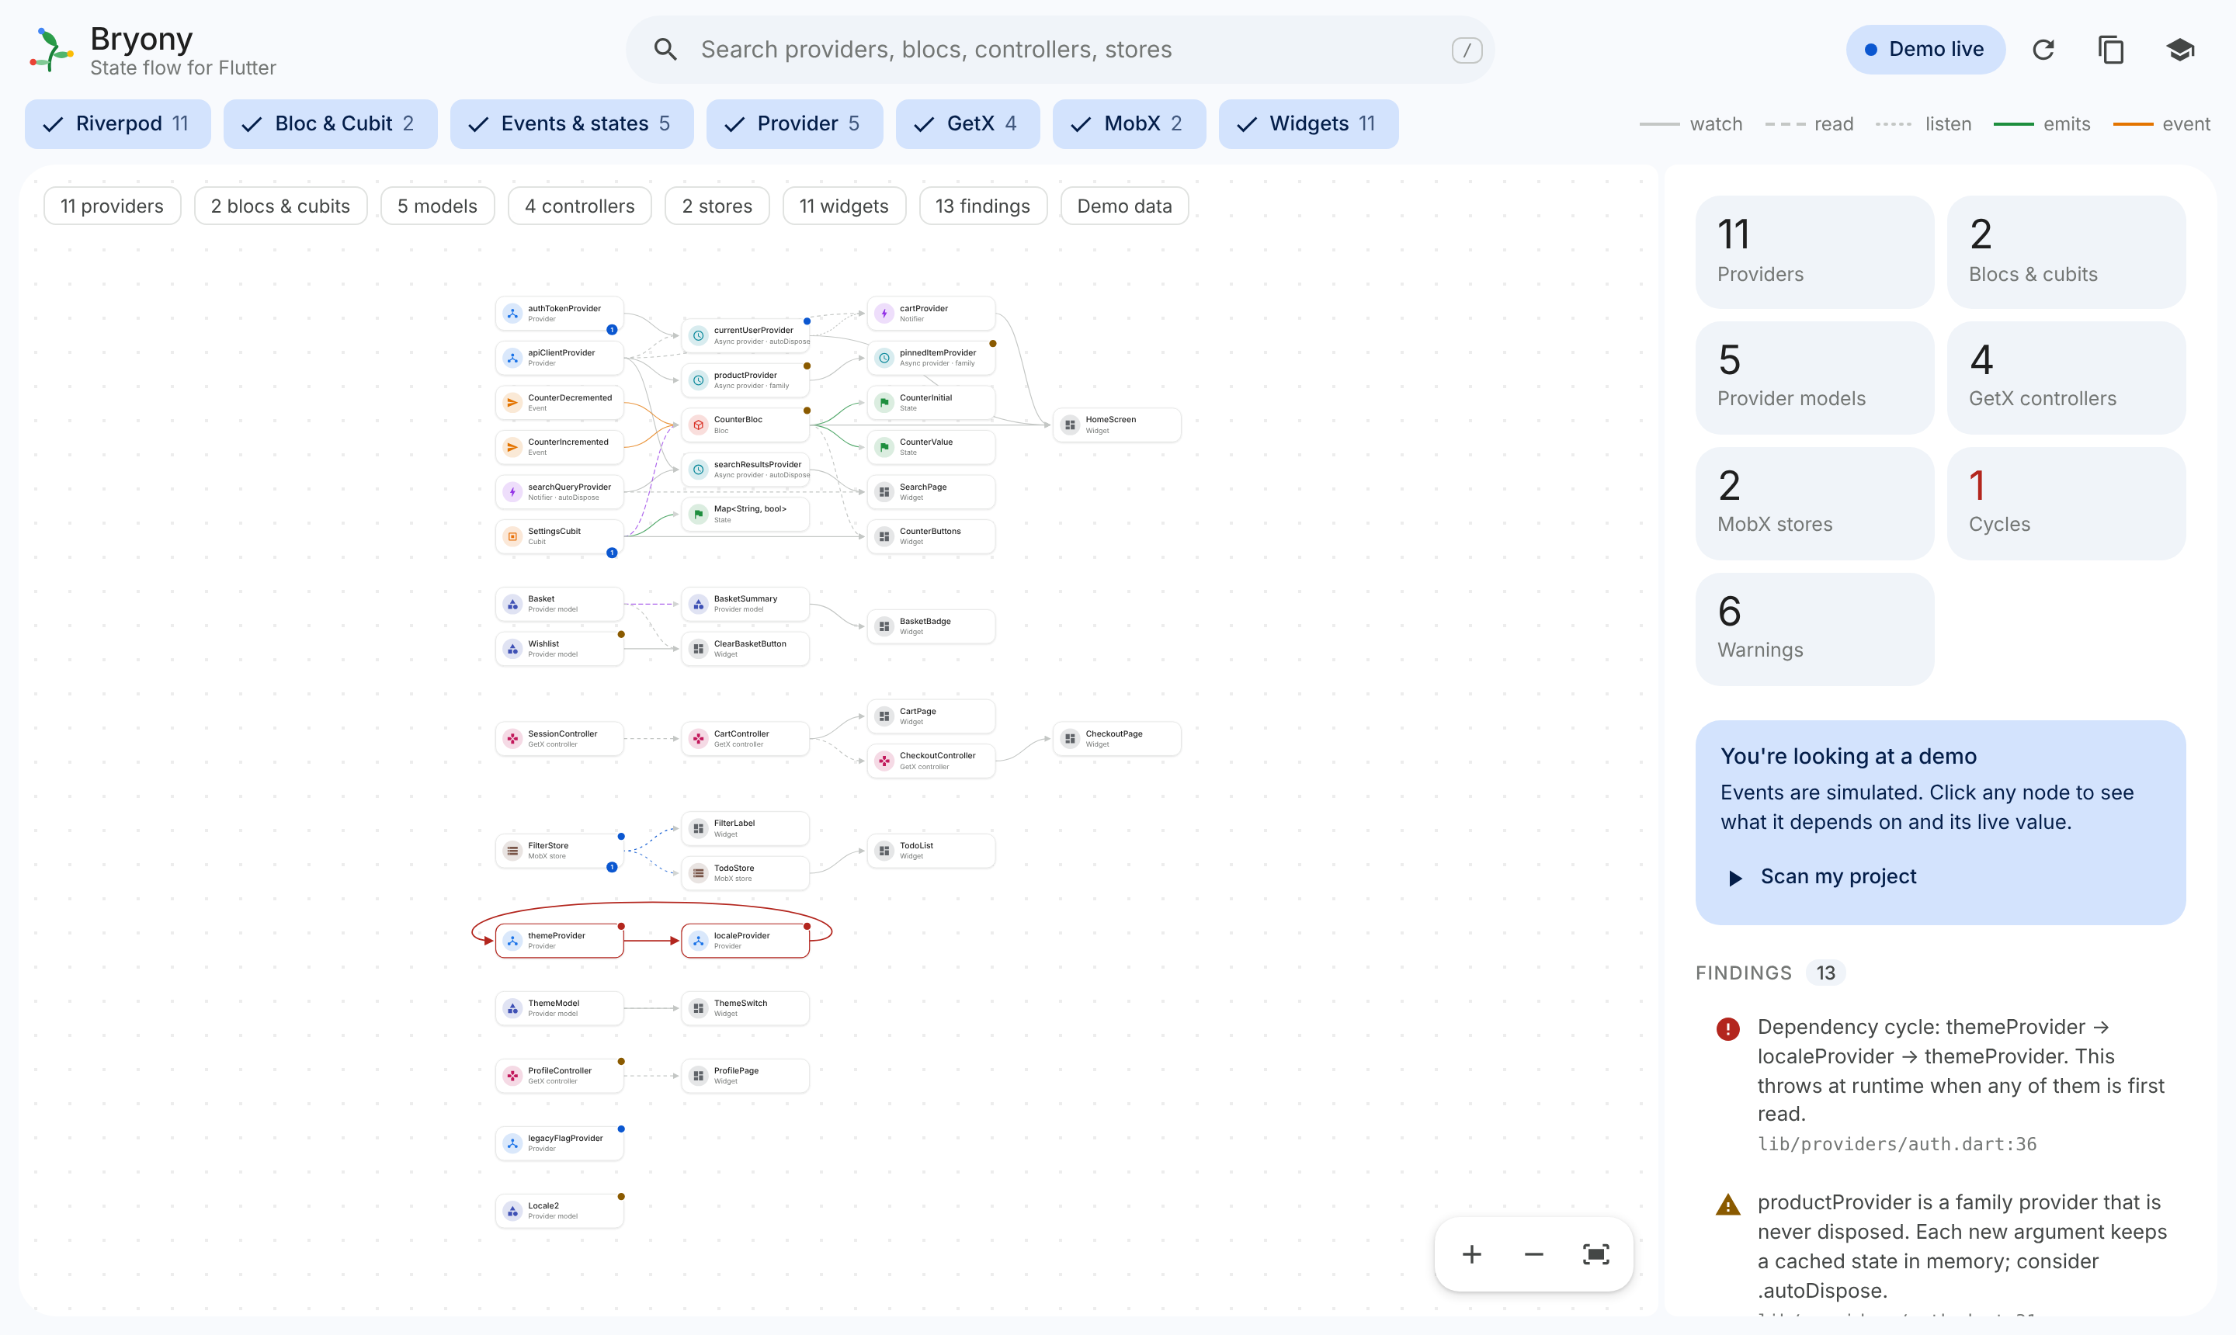Select the CheckoutPage widget node

[1116, 739]
